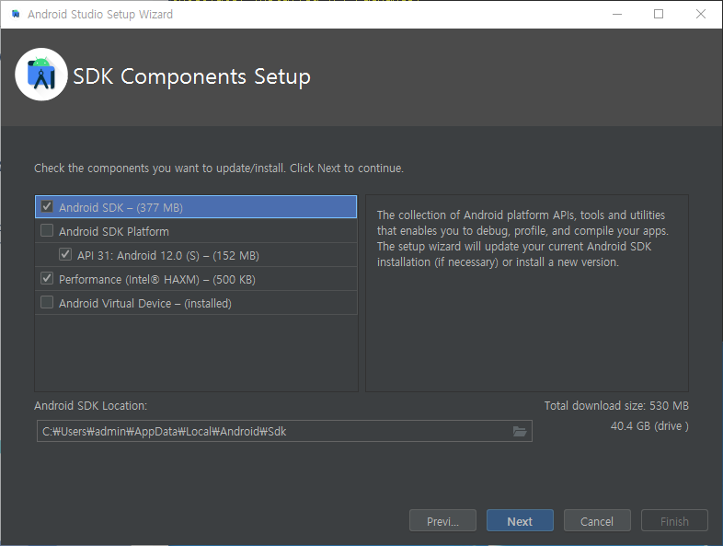This screenshot has height=546, width=723.
Task: Click the folder browse icon for SDK location
Action: (x=520, y=432)
